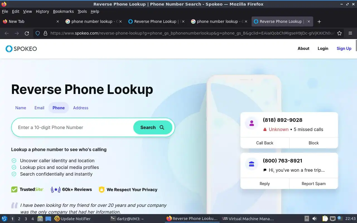This screenshot has width=357, height=223.
Task: Click the TrustedSite badge
Action: 27,190
